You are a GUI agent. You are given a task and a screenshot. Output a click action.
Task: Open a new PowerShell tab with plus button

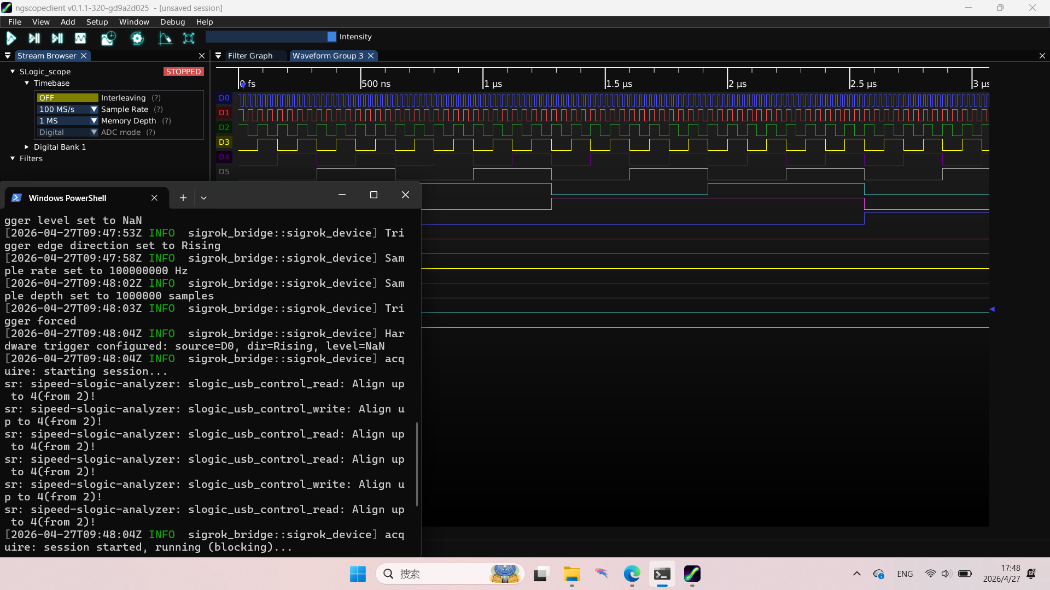pos(183,198)
